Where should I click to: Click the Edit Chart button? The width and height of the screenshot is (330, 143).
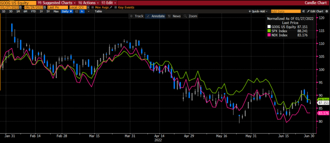pyautogui.click(x=315, y=11)
